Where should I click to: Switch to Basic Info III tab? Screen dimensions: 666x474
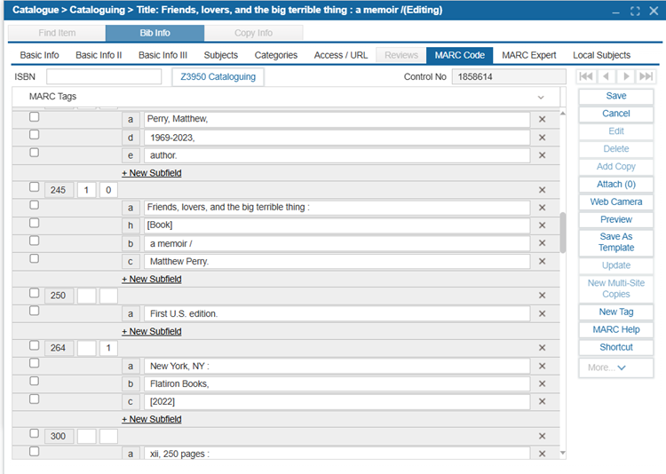click(163, 55)
